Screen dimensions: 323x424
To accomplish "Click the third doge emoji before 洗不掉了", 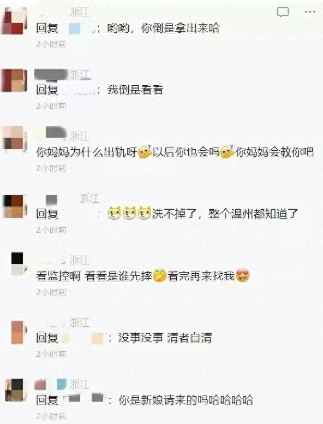I will click(144, 213).
